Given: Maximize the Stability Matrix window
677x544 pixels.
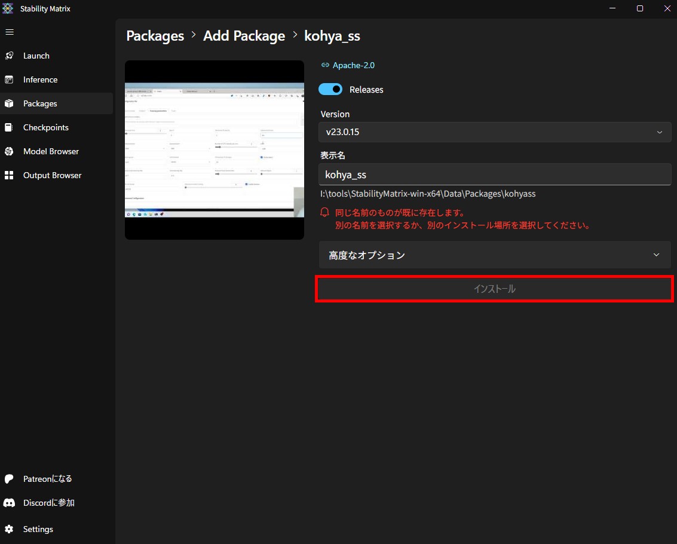Looking at the screenshot, I should click(x=640, y=8).
